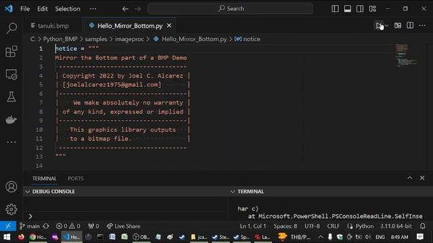This screenshot has width=433, height=243.
Task: Select the TERMINAL panel tab
Action: coord(44,178)
